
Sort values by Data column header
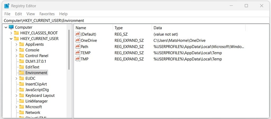[x=198, y=28]
